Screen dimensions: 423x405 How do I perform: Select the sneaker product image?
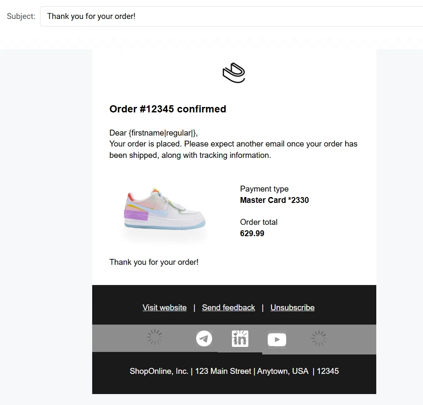pyautogui.click(x=165, y=211)
